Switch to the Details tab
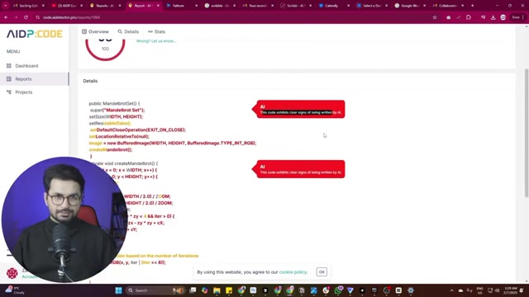Viewport: 529px width, 297px height. (x=128, y=31)
